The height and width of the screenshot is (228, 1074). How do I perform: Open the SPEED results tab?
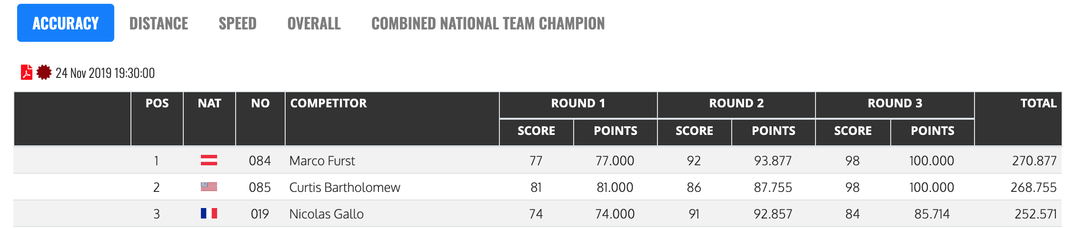(238, 23)
